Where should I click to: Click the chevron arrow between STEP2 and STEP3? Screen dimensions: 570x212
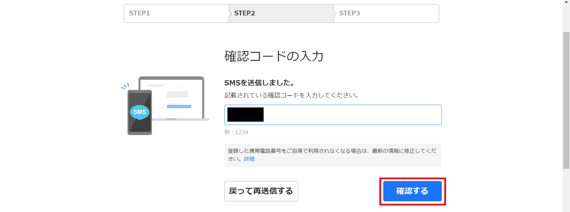[335, 13]
